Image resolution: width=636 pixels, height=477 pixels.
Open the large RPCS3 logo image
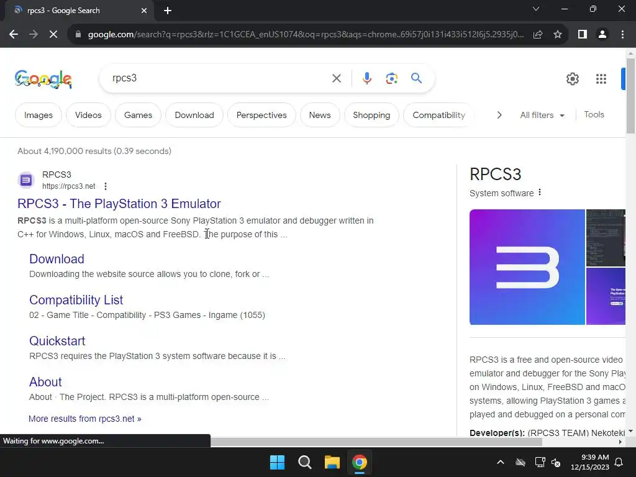click(527, 267)
